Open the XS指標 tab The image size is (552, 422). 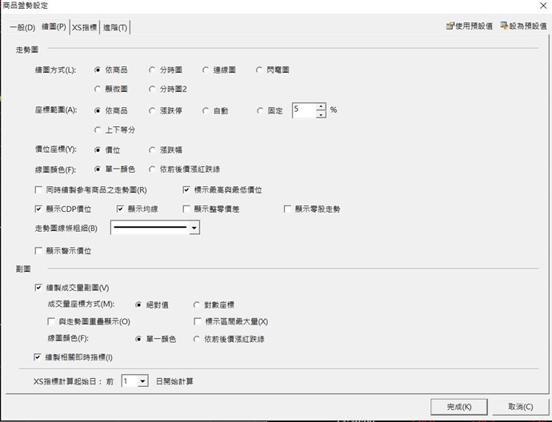tap(86, 28)
